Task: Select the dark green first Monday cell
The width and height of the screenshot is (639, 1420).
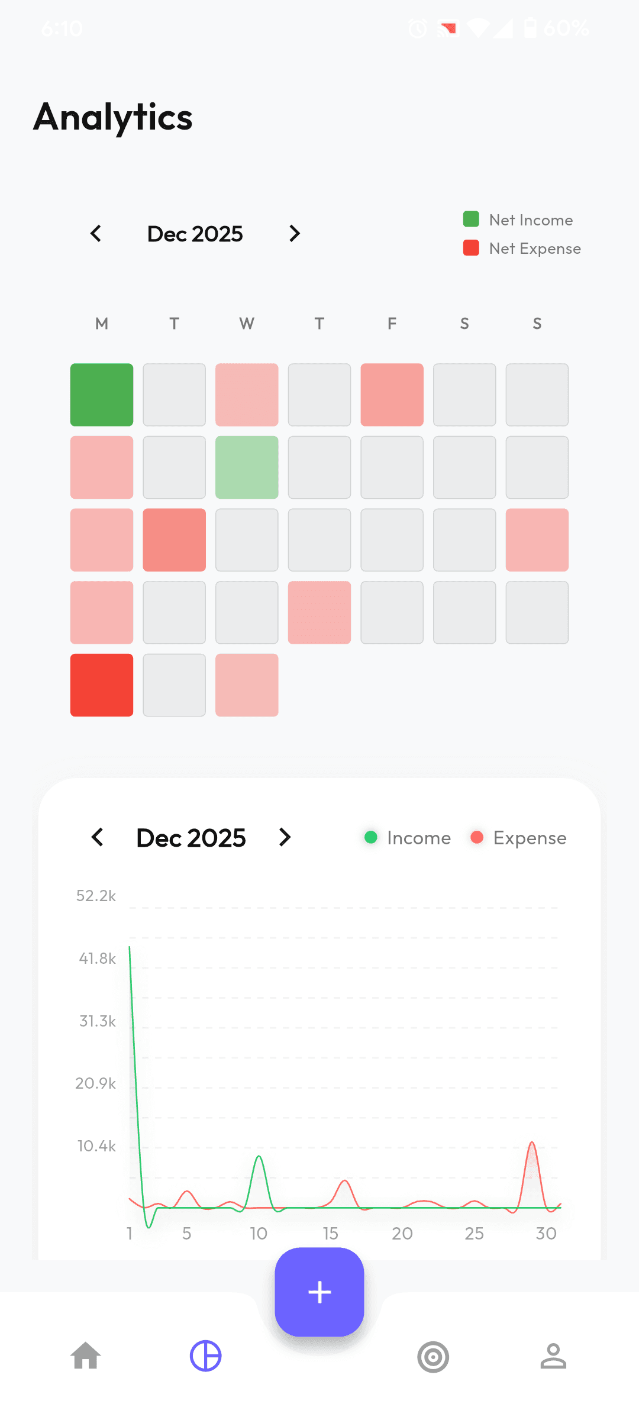Action: coord(102,395)
